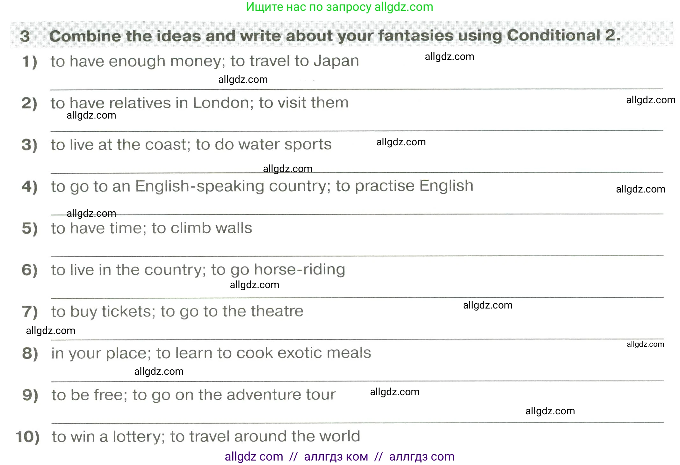The image size is (680, 465).
Task: Select the sentence "to have enough money; to travel to Japan"
Action: click(x=205, y=61)
